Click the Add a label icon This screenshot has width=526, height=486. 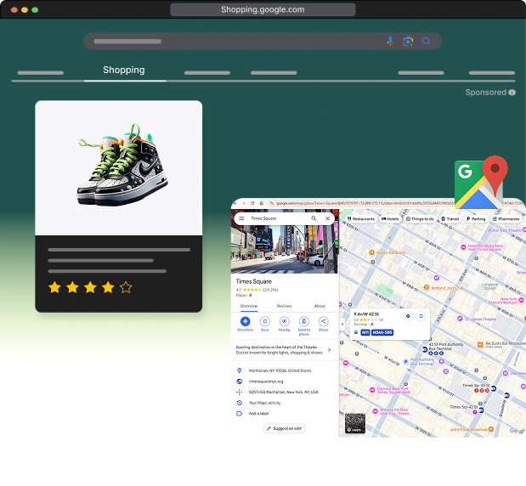click(239, 414)
